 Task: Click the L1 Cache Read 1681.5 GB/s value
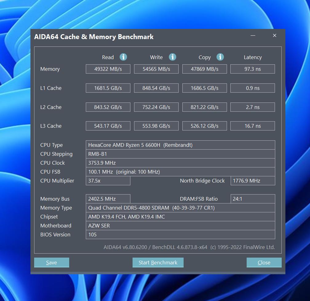(x=108, y=88)
